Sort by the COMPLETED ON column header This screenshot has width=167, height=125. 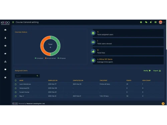tap(78, 80)
